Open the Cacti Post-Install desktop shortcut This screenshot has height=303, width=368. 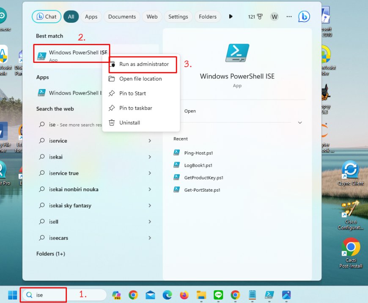click(351, 253)
